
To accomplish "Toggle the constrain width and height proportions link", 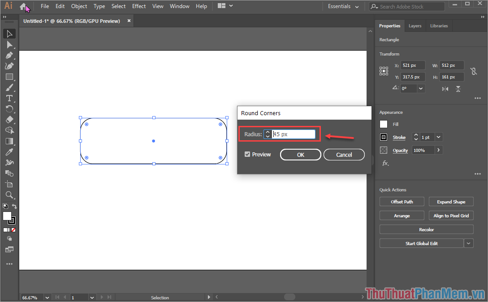I will point(474,71).
